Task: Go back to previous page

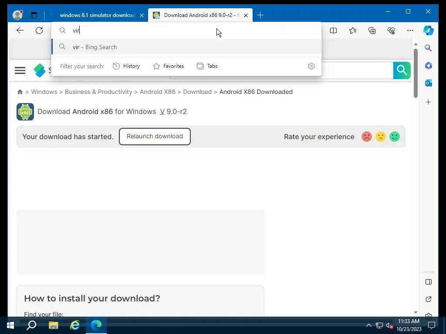Action: pos(20,30)
